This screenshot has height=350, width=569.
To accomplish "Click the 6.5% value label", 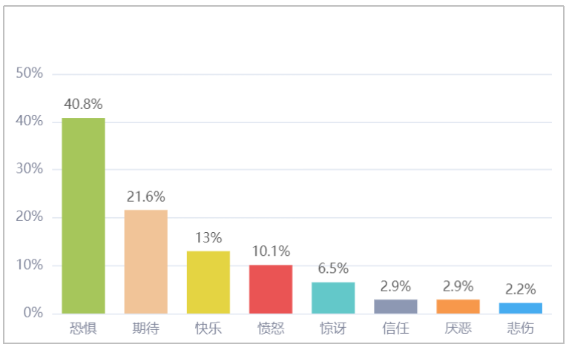I will point(333,268).
